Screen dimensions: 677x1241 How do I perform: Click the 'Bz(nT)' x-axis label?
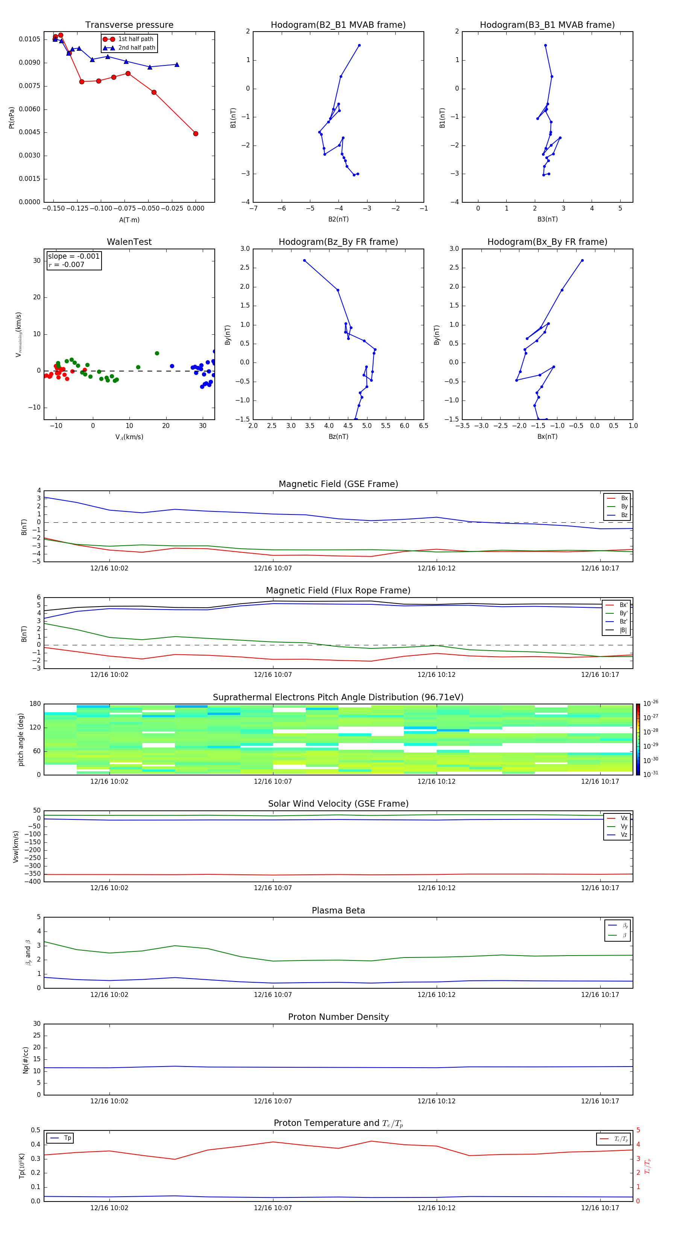(338, 437)
